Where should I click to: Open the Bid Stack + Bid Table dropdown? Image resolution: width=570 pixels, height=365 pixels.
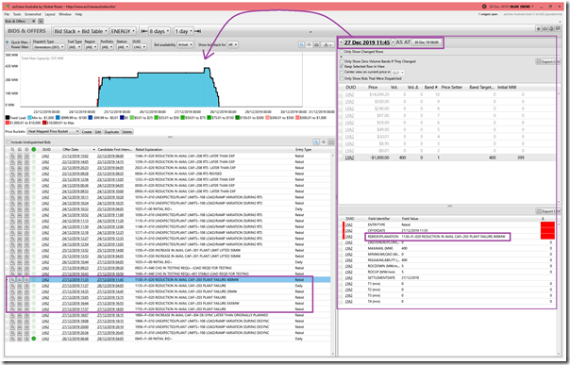coord(80,31)
